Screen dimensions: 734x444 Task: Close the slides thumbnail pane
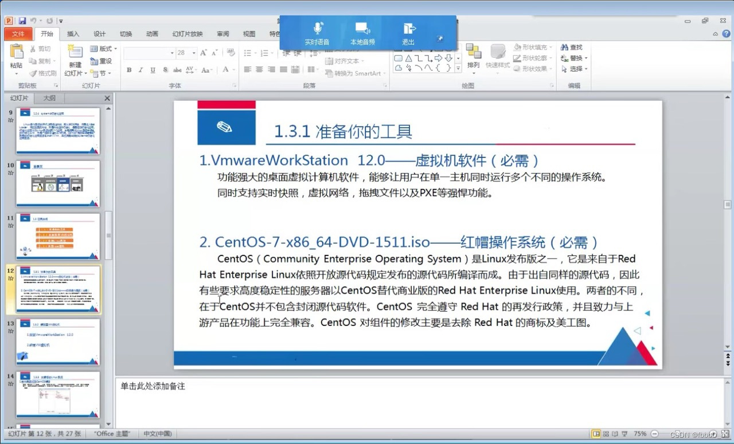point(107,99)
